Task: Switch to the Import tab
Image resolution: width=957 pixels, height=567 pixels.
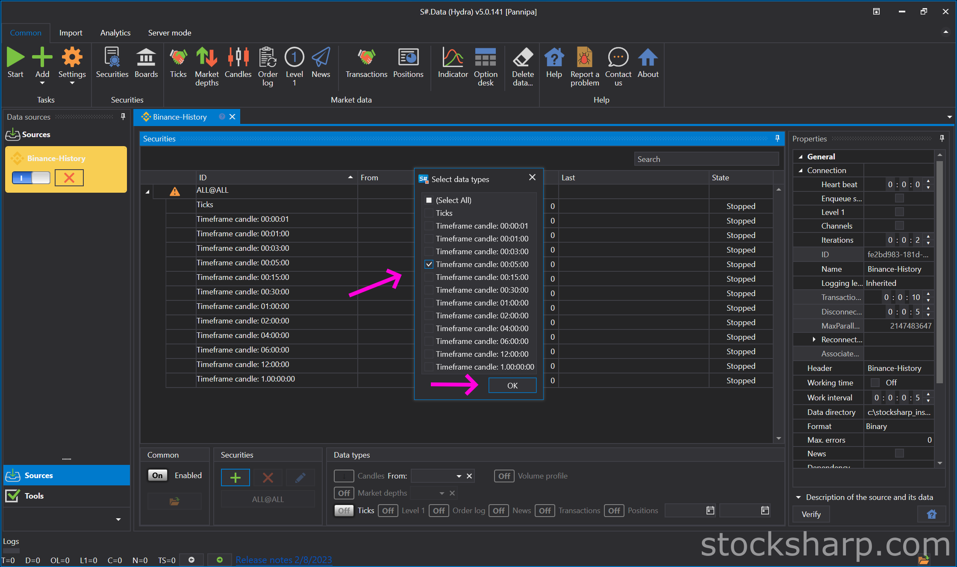Action: pos(71,32)
